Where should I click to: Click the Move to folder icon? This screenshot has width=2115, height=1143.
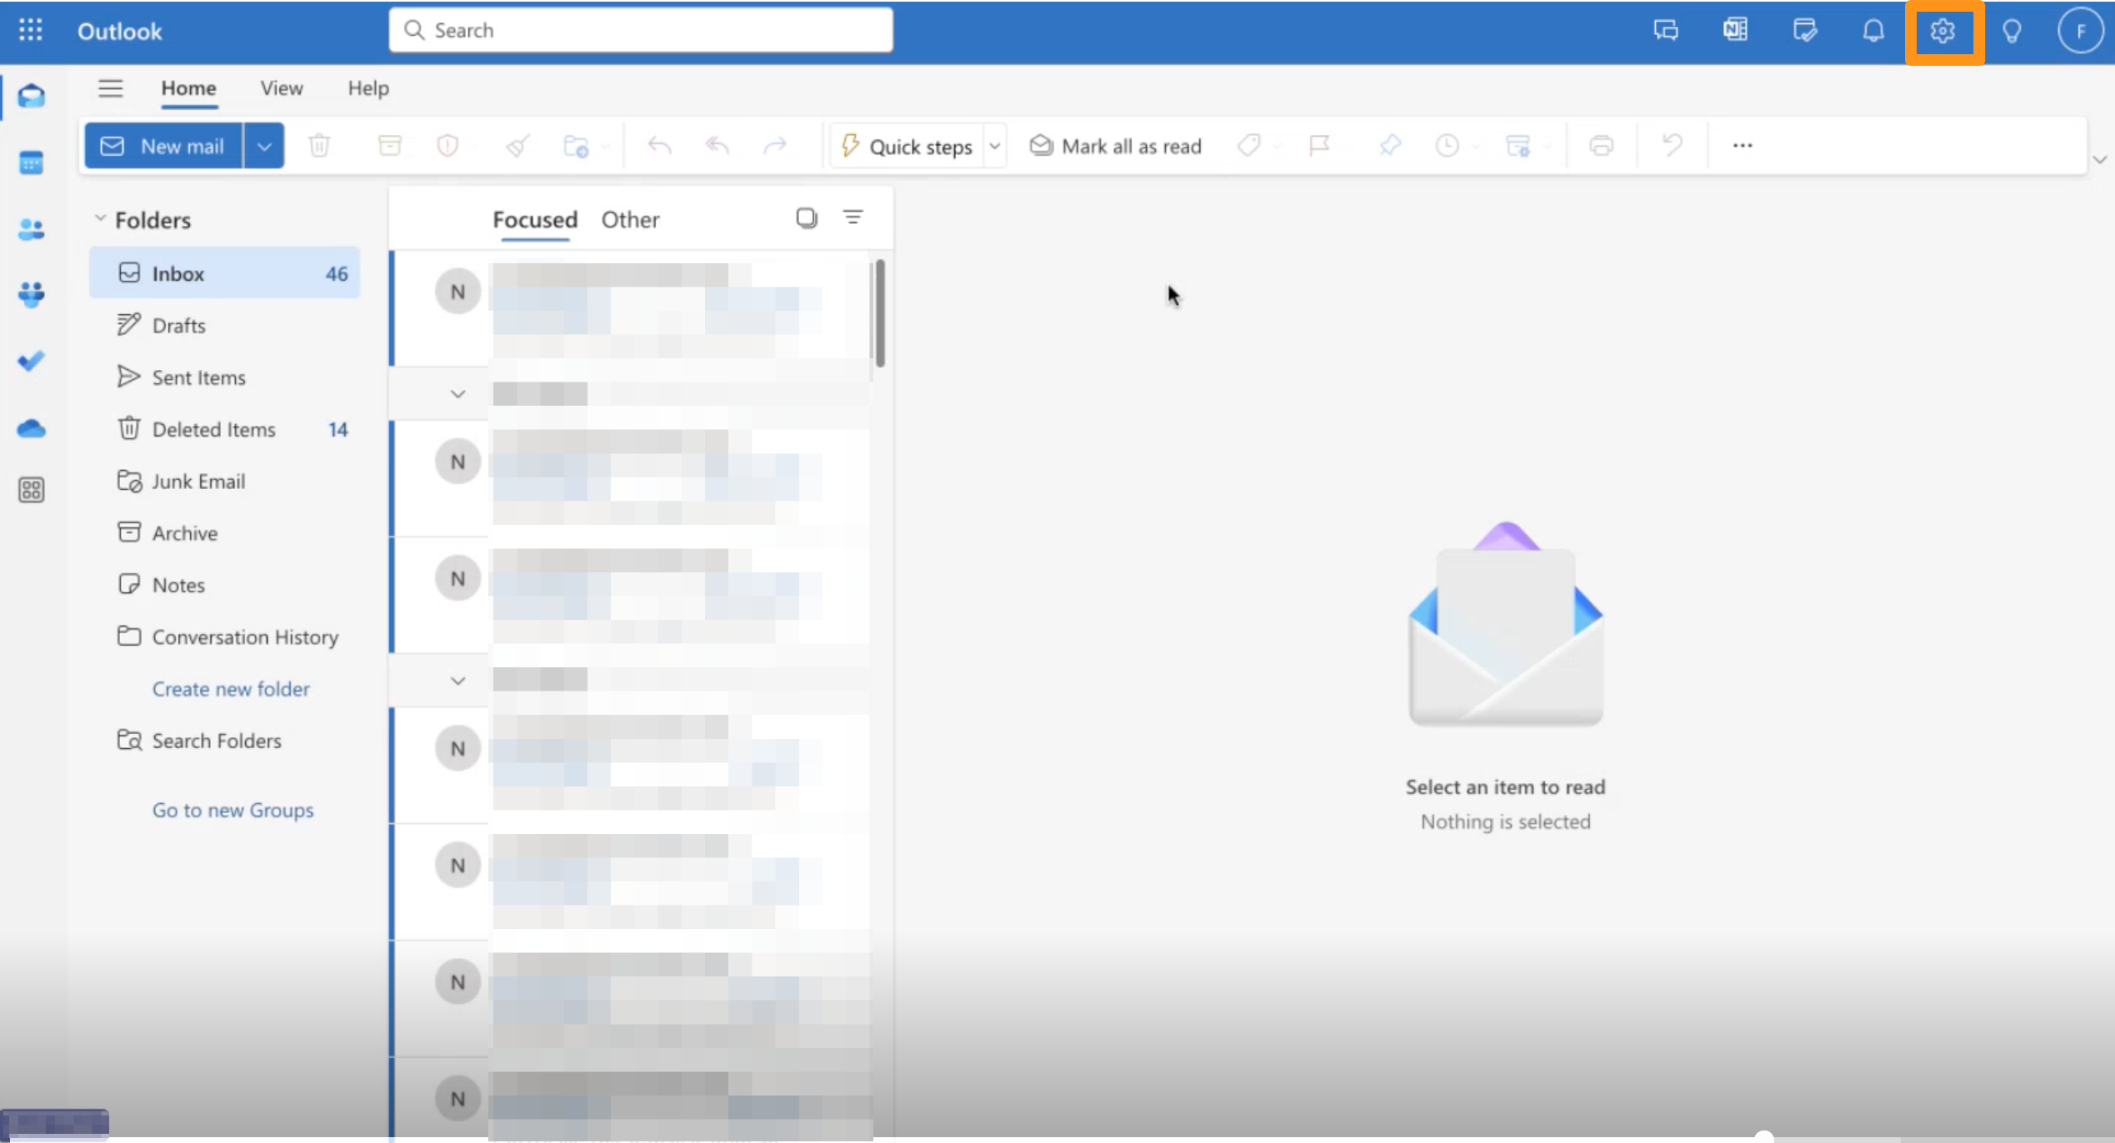coord(576,146)
